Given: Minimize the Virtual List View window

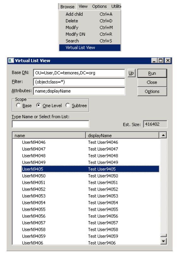Looking at the screenshot, I should 154,61.
